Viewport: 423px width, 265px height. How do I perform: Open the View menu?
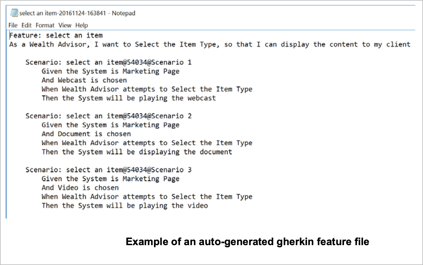[65, 25]
